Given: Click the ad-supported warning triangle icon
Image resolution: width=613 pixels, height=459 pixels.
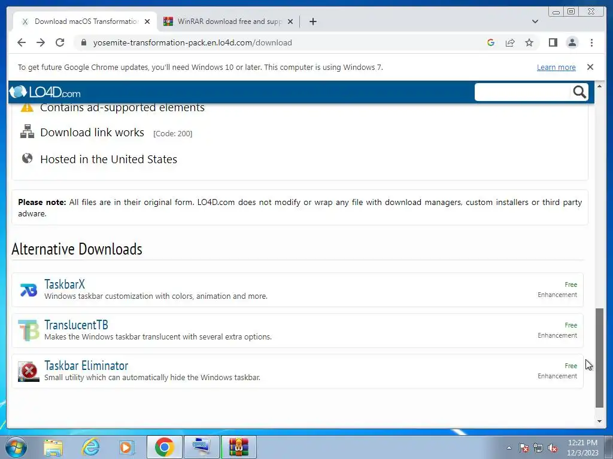Looking at the screenshot, I should [27, 107].
